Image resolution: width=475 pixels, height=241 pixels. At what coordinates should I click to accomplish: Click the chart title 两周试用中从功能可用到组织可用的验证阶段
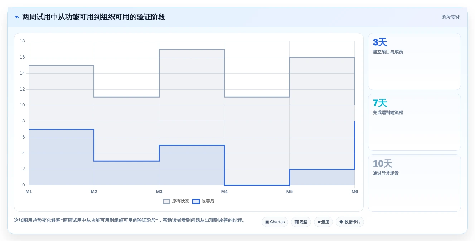coord(94,17)
